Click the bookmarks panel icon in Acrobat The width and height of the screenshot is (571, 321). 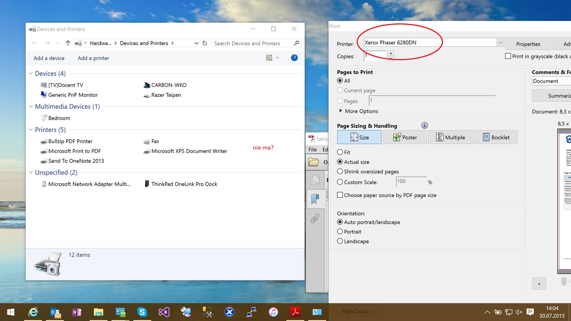pos(315,199)
